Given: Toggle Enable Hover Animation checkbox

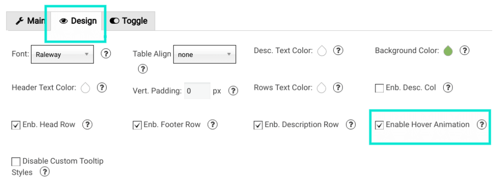Looking at the screenshot, I should tap(379, 125).
